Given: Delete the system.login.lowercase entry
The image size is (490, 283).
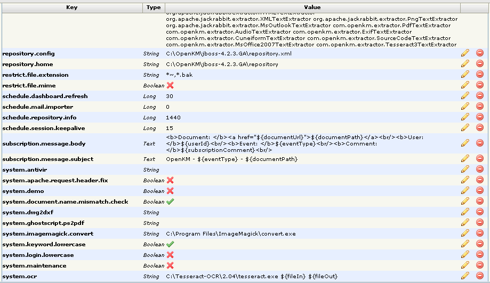Looking at the screenshot, I should tap(480, 255).
